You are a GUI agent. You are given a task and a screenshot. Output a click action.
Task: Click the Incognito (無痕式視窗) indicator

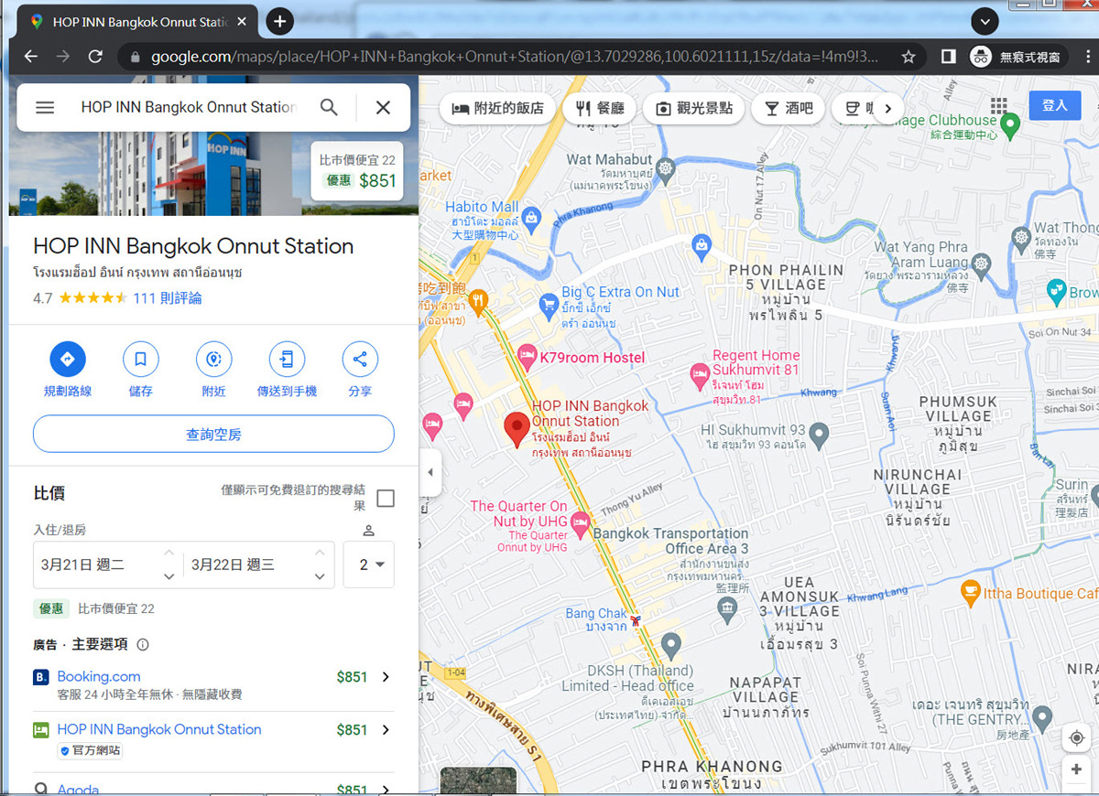pyautogui.click(x=1018, y=57)
